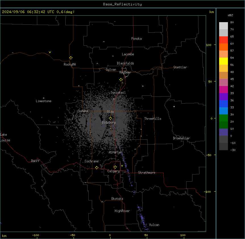This screenshot has width=245, height=239.
Task: Click the white plus marker west of Drumheller
Action: (174, 106)
